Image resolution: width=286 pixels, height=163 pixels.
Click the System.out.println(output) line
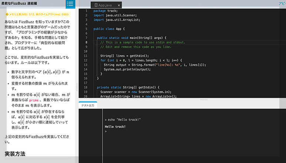point(122,69)
